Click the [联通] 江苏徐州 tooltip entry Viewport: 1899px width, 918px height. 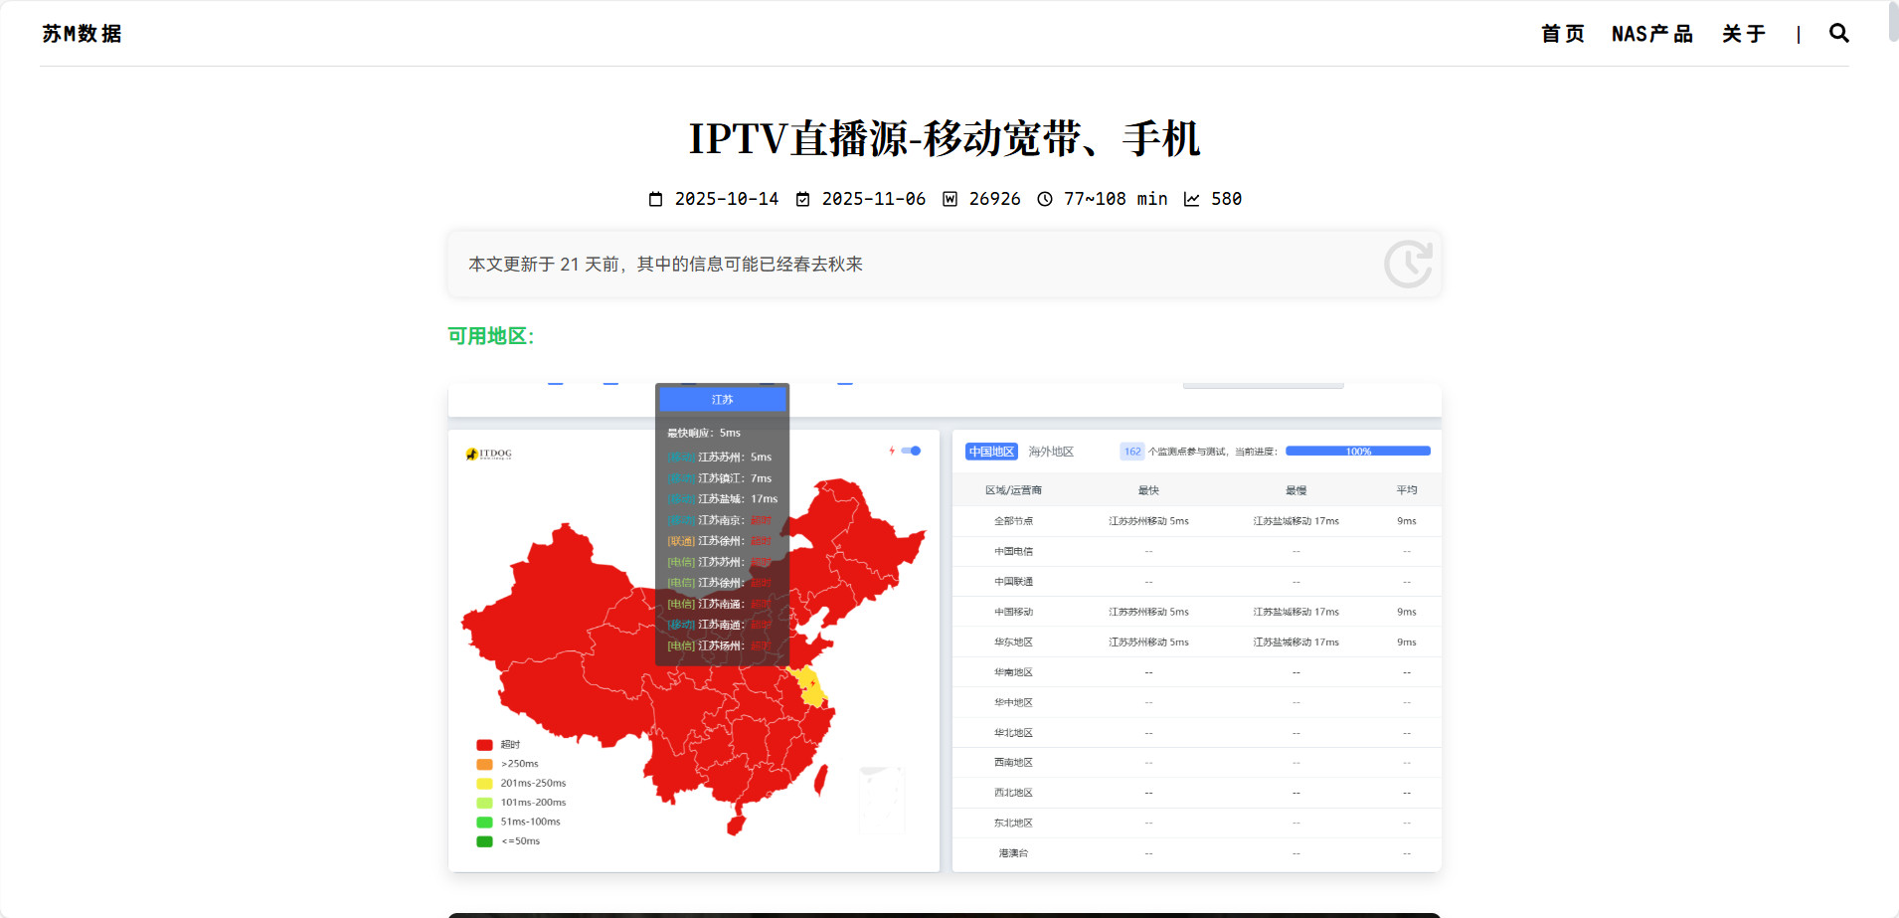click(x=720, y=541)
